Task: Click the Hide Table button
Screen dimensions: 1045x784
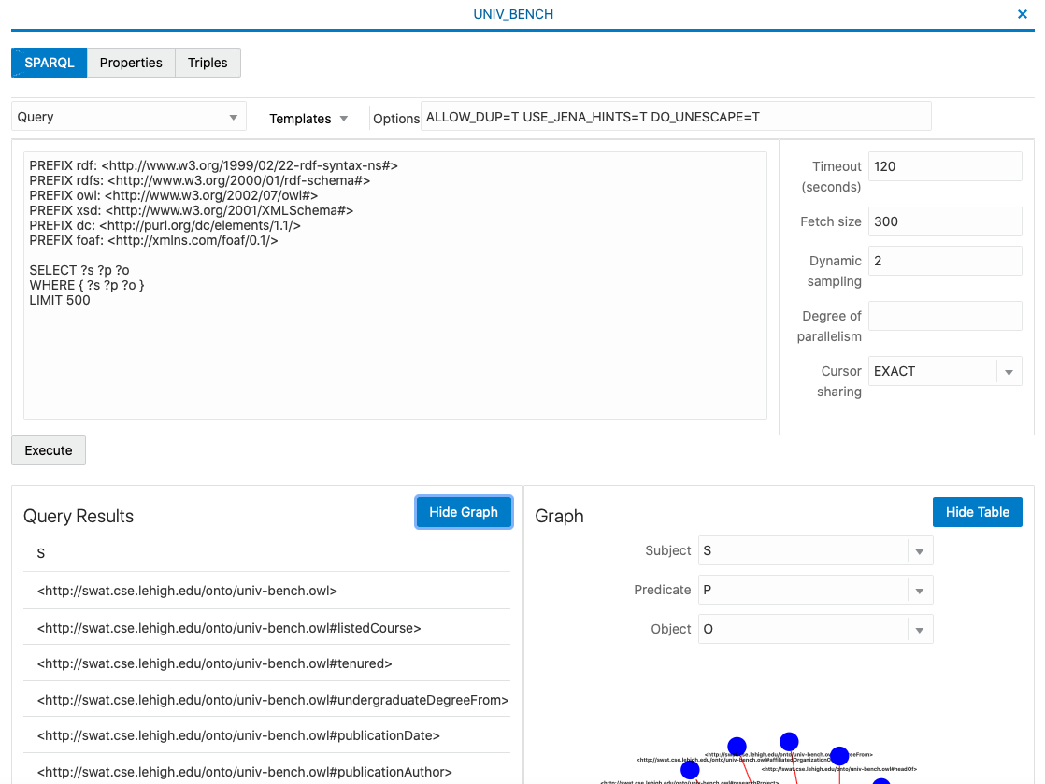Action: coord(977,512)
